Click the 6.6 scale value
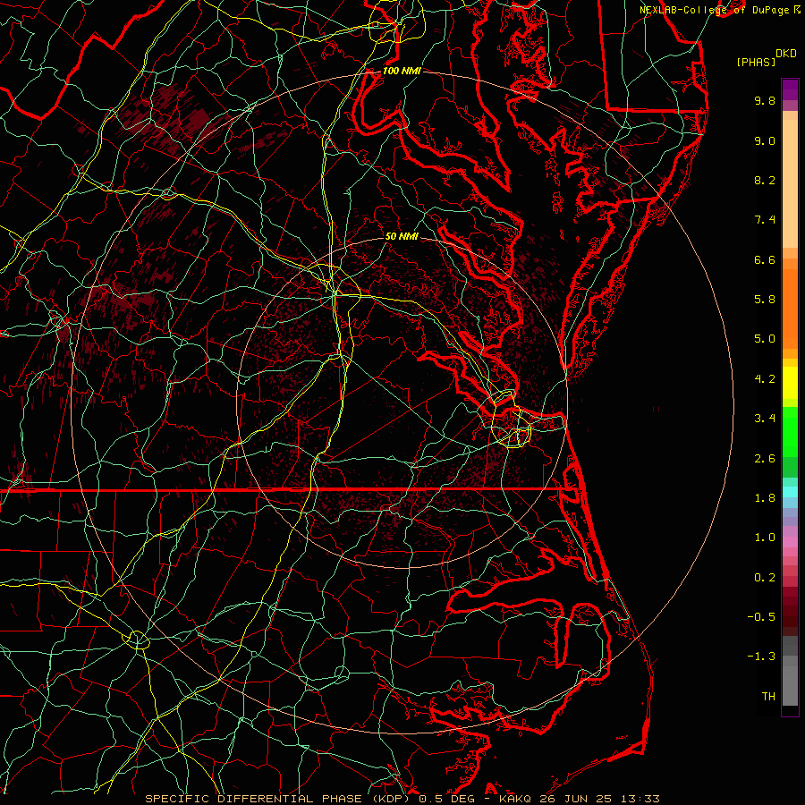 (x=765, y=259)
